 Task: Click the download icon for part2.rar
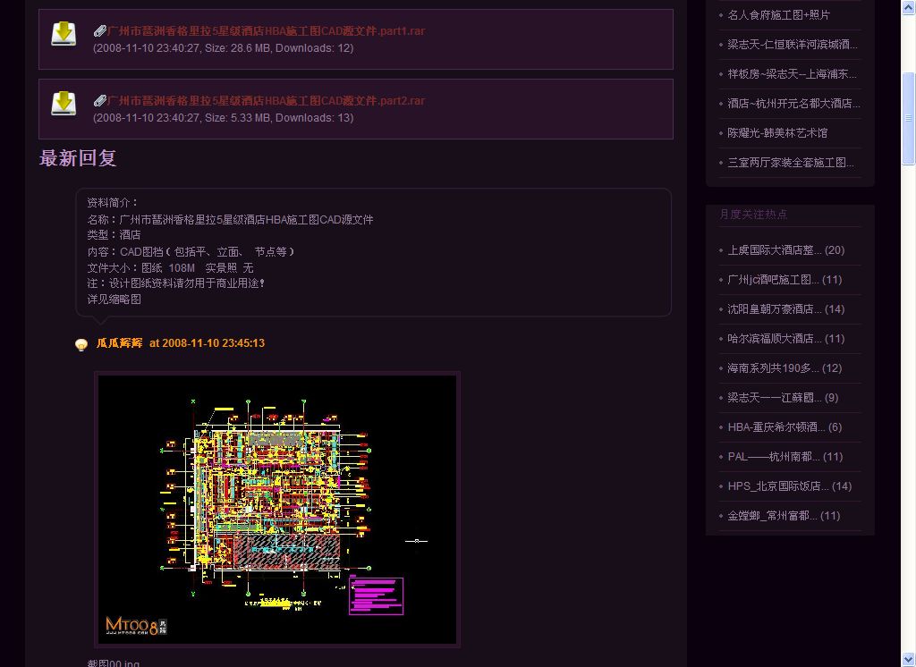point(64,104)
